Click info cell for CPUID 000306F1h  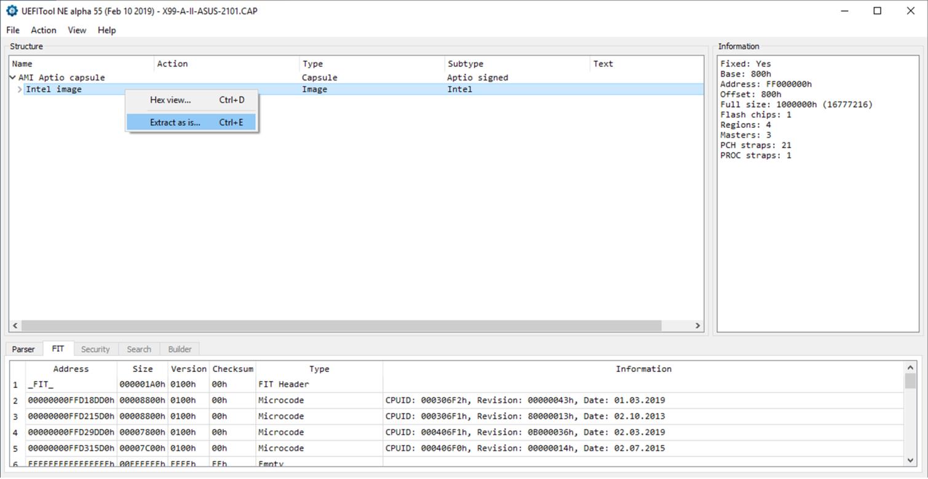pos(643,416)
